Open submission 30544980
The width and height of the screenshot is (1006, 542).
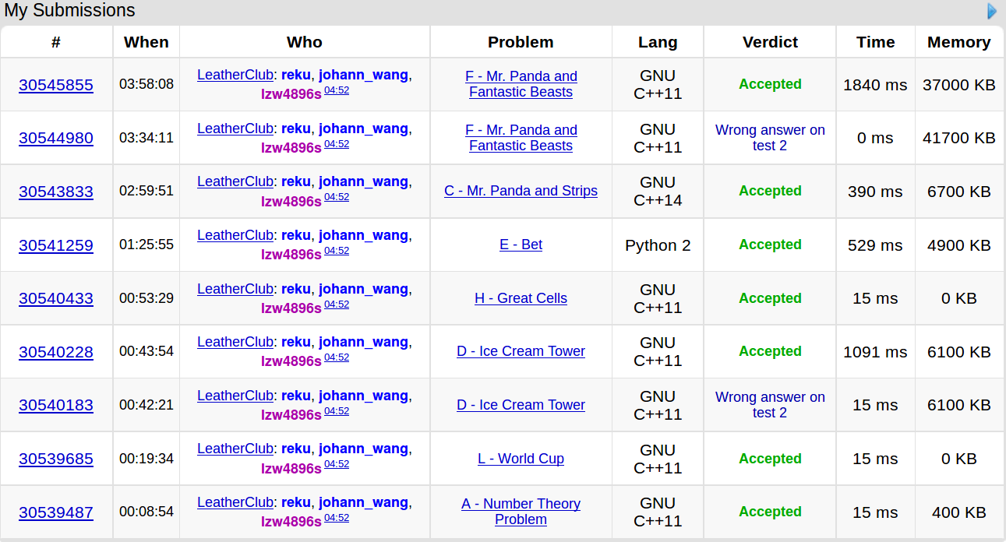[56, 139]
